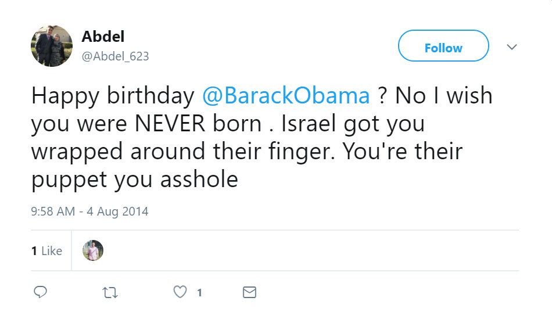Image resolution: width=552 pixels, height=319 pixels.
Task: Reply to Abdel's tweet
Action: [40, 292]
